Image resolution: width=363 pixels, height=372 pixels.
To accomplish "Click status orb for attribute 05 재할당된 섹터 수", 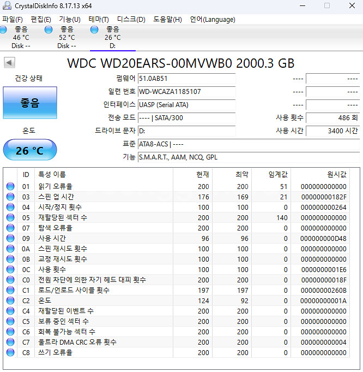I will point(10,217).
